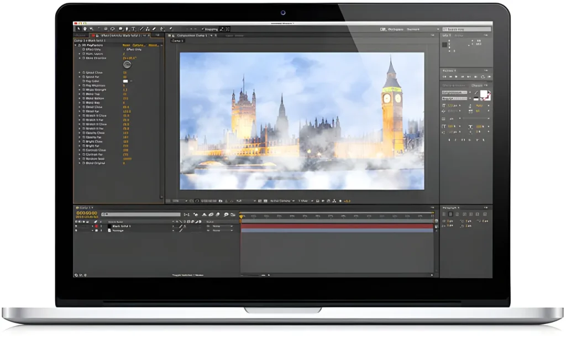Collapse the effect twirl arrow in Effect Controls

(x=75, y=45)
